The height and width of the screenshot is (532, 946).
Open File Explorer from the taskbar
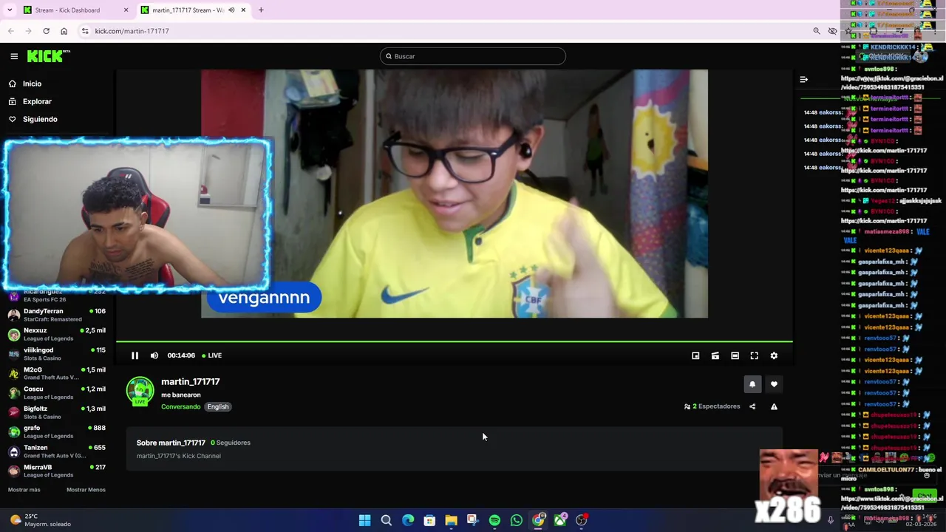tap(451, 520)
